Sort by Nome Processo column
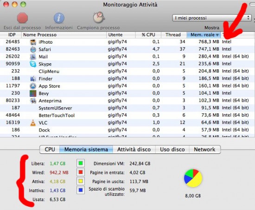Viewport: 255px width, 210px height. [64, 35]
